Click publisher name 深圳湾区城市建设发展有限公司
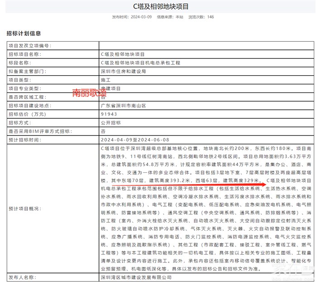Image resolution: width=317 pixels, height=282 pixels. click(x=136, y=277)
